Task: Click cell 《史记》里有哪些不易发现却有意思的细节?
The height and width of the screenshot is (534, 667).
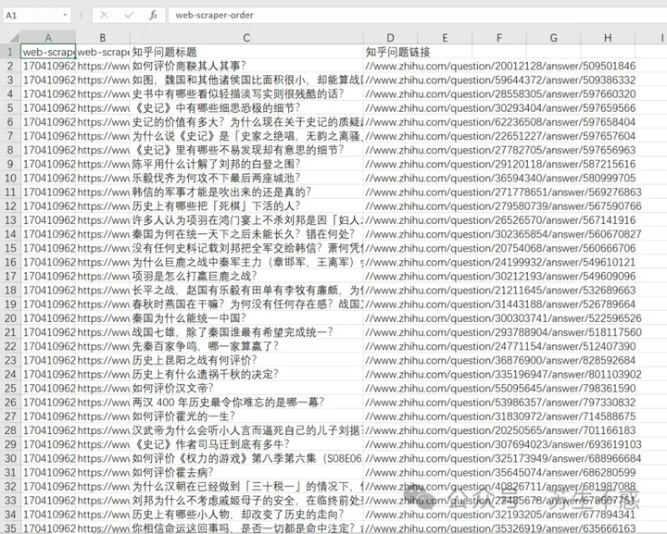Action: (x=246, y=150)
